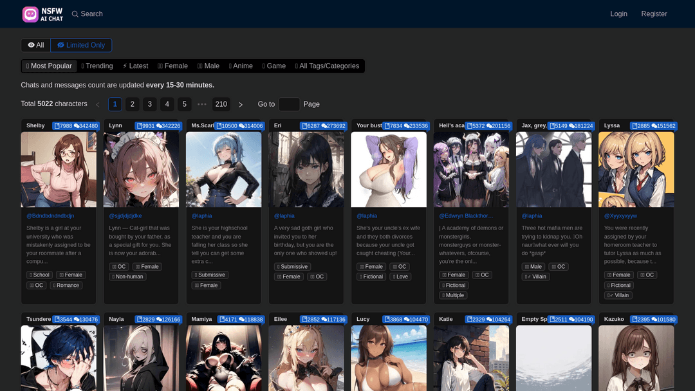Screen dimensions: 695x391
Task: Click Nayla's 126166 messages icon
Action: click(x=159, y=319)
